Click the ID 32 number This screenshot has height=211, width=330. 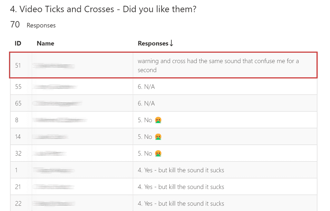(18, 153)
